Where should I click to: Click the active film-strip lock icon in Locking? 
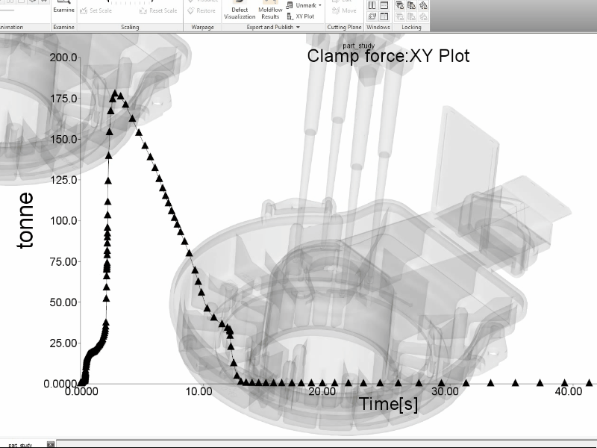pos(411,5)
